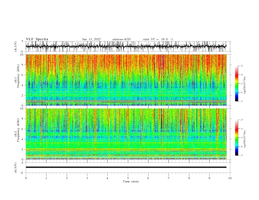Click the 'ch.3(V)' axis label

pyautogui.click(x=16, y=168)
